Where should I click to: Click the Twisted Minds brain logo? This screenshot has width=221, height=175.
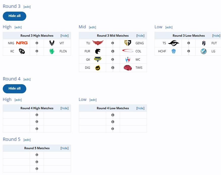(x=128, y=68)
